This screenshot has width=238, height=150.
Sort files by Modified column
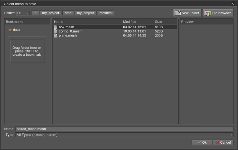137,22
